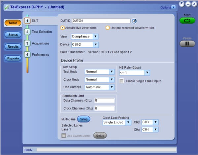Viewport: 198px width, 155px height.
Task: Click the keep-on-top window icon
Action: pos(181,4)
